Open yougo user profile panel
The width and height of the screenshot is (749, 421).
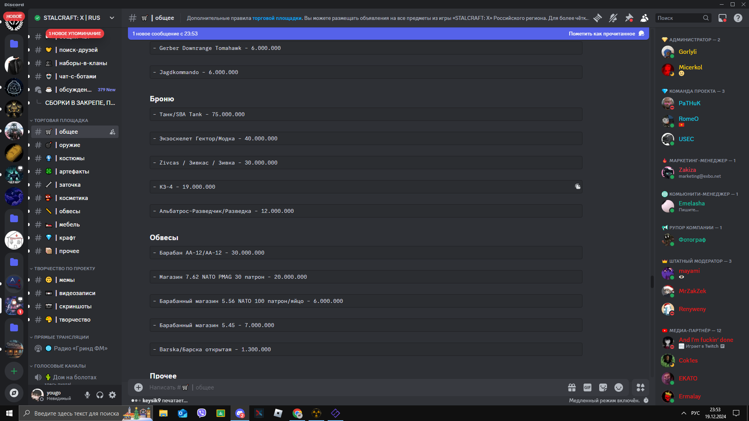point(55,395)
